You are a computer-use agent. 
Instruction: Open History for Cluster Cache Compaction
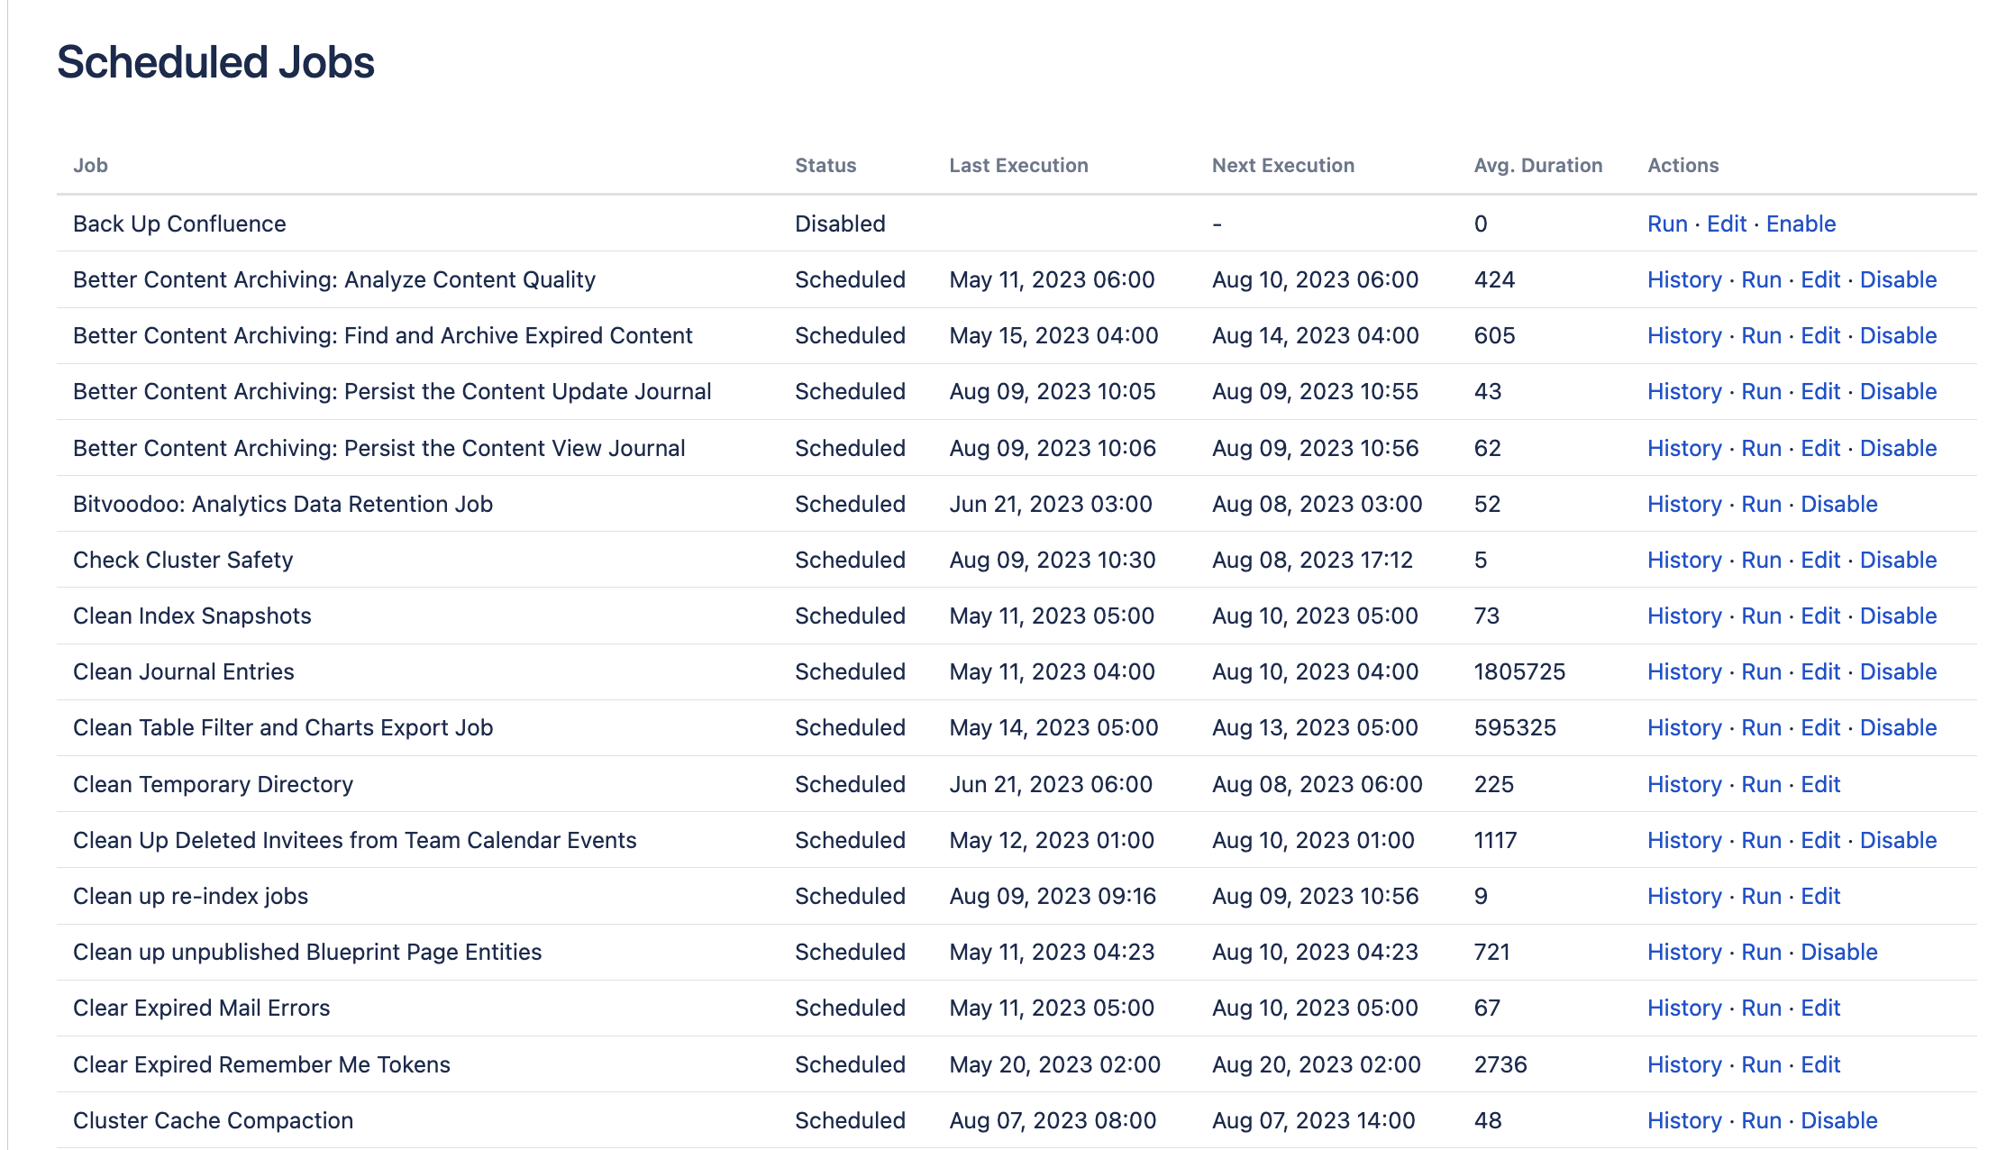pos(1684,1120)
